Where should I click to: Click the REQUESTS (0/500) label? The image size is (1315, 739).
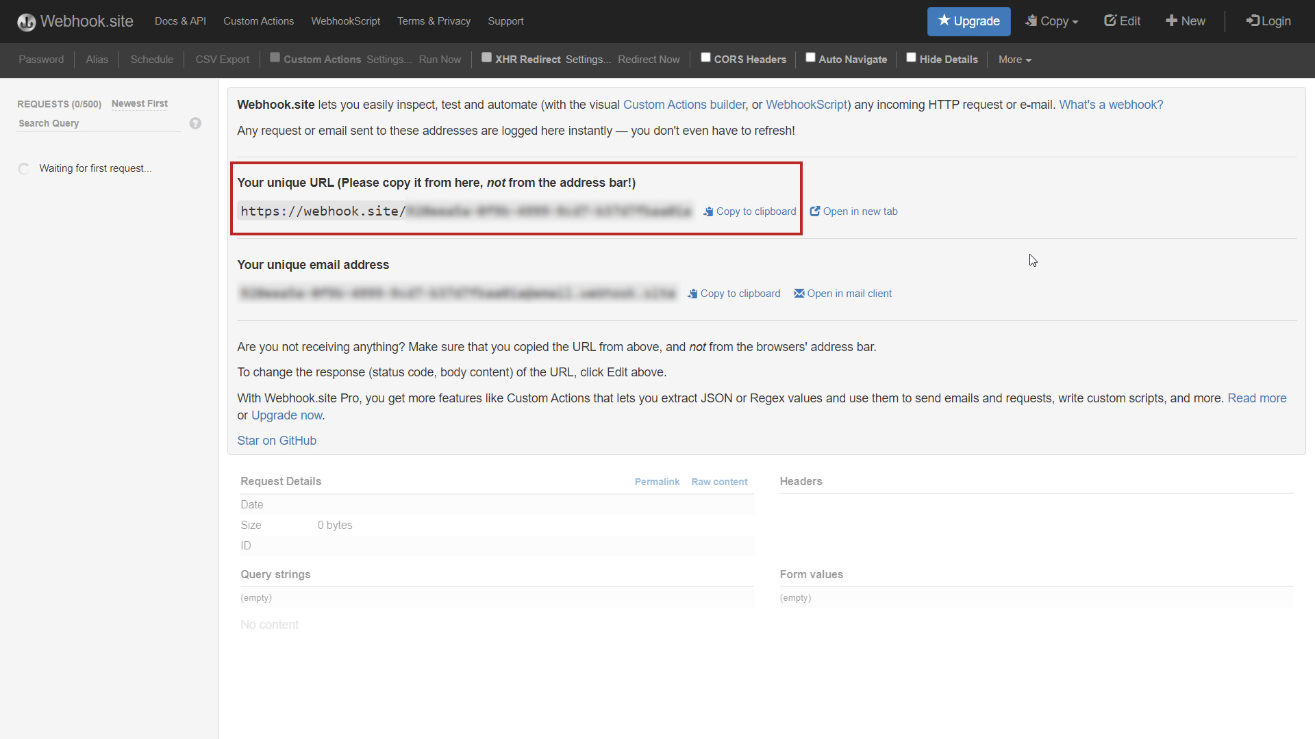(59, 104)
